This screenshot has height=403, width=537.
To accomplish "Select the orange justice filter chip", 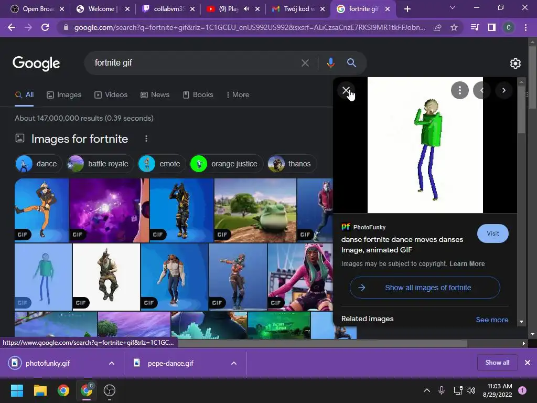I will (x=225, y=164).
